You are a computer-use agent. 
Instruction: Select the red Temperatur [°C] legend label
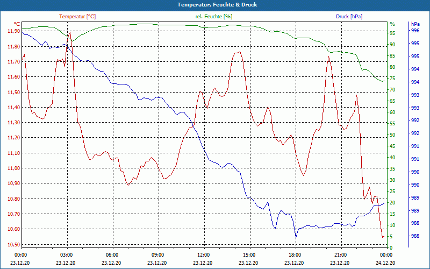click(77, 17)
